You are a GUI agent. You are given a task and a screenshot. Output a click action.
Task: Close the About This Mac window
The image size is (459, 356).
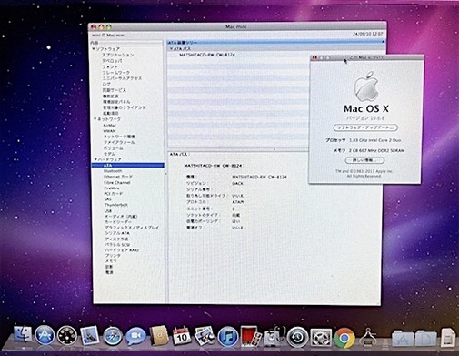[314, 57]
